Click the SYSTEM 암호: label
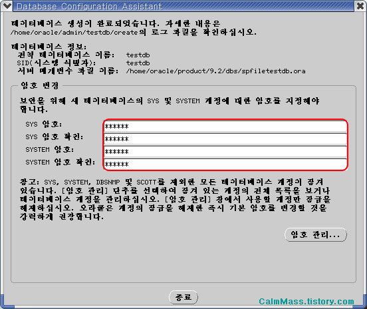Viewport: 367px width, 309px height. (50, 149)
